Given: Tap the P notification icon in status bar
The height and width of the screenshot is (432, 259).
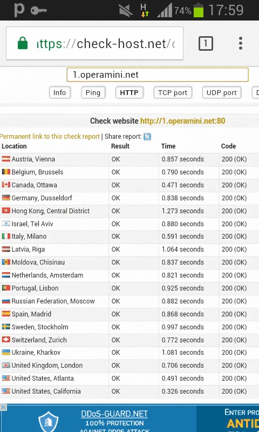Looking at the screenshot, I should 19,10.
